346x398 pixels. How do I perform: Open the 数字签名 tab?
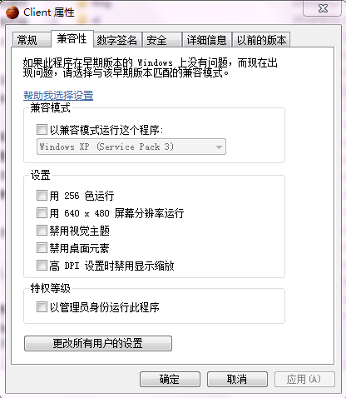pos(117,40)
